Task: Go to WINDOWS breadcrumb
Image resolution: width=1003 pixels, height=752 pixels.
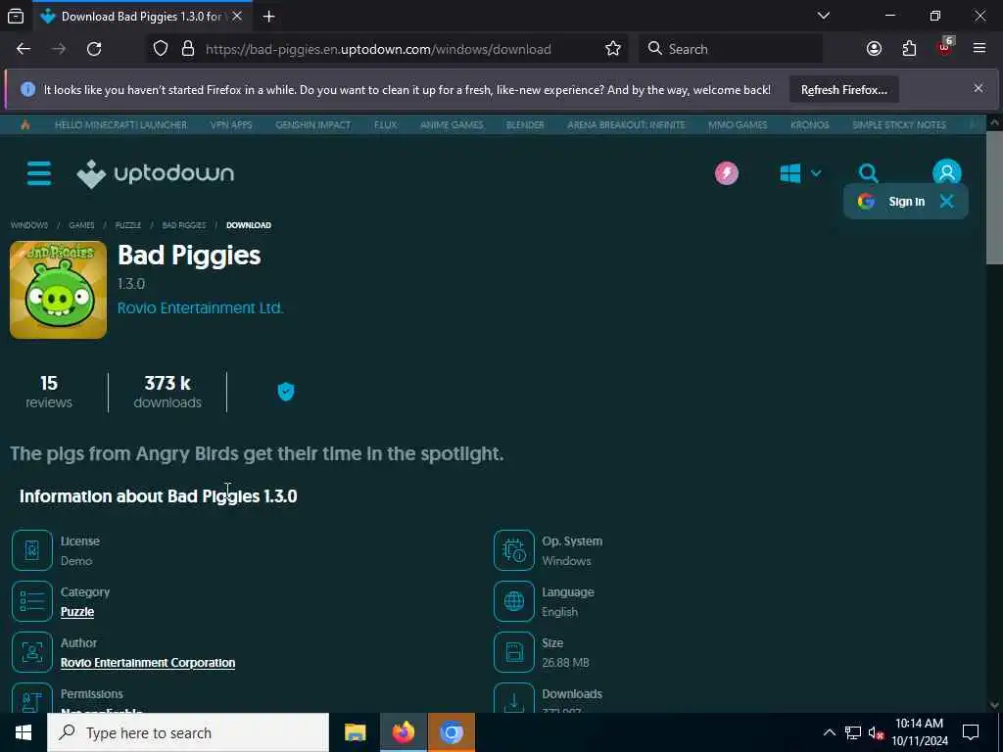Action: (x=29, y=225)
